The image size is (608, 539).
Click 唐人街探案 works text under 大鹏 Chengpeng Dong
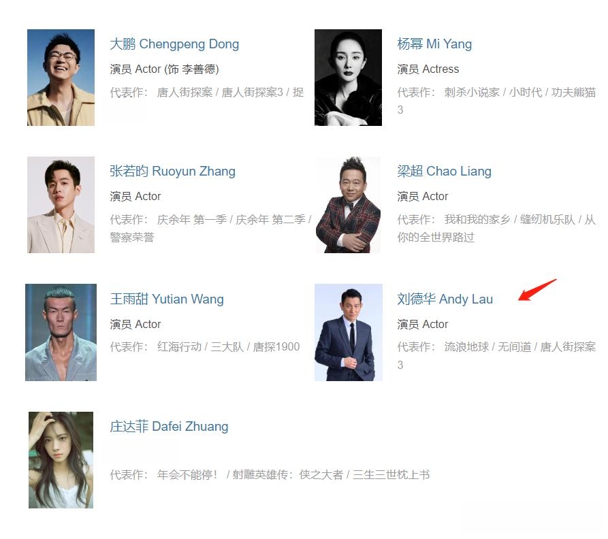tap(185, 93)
